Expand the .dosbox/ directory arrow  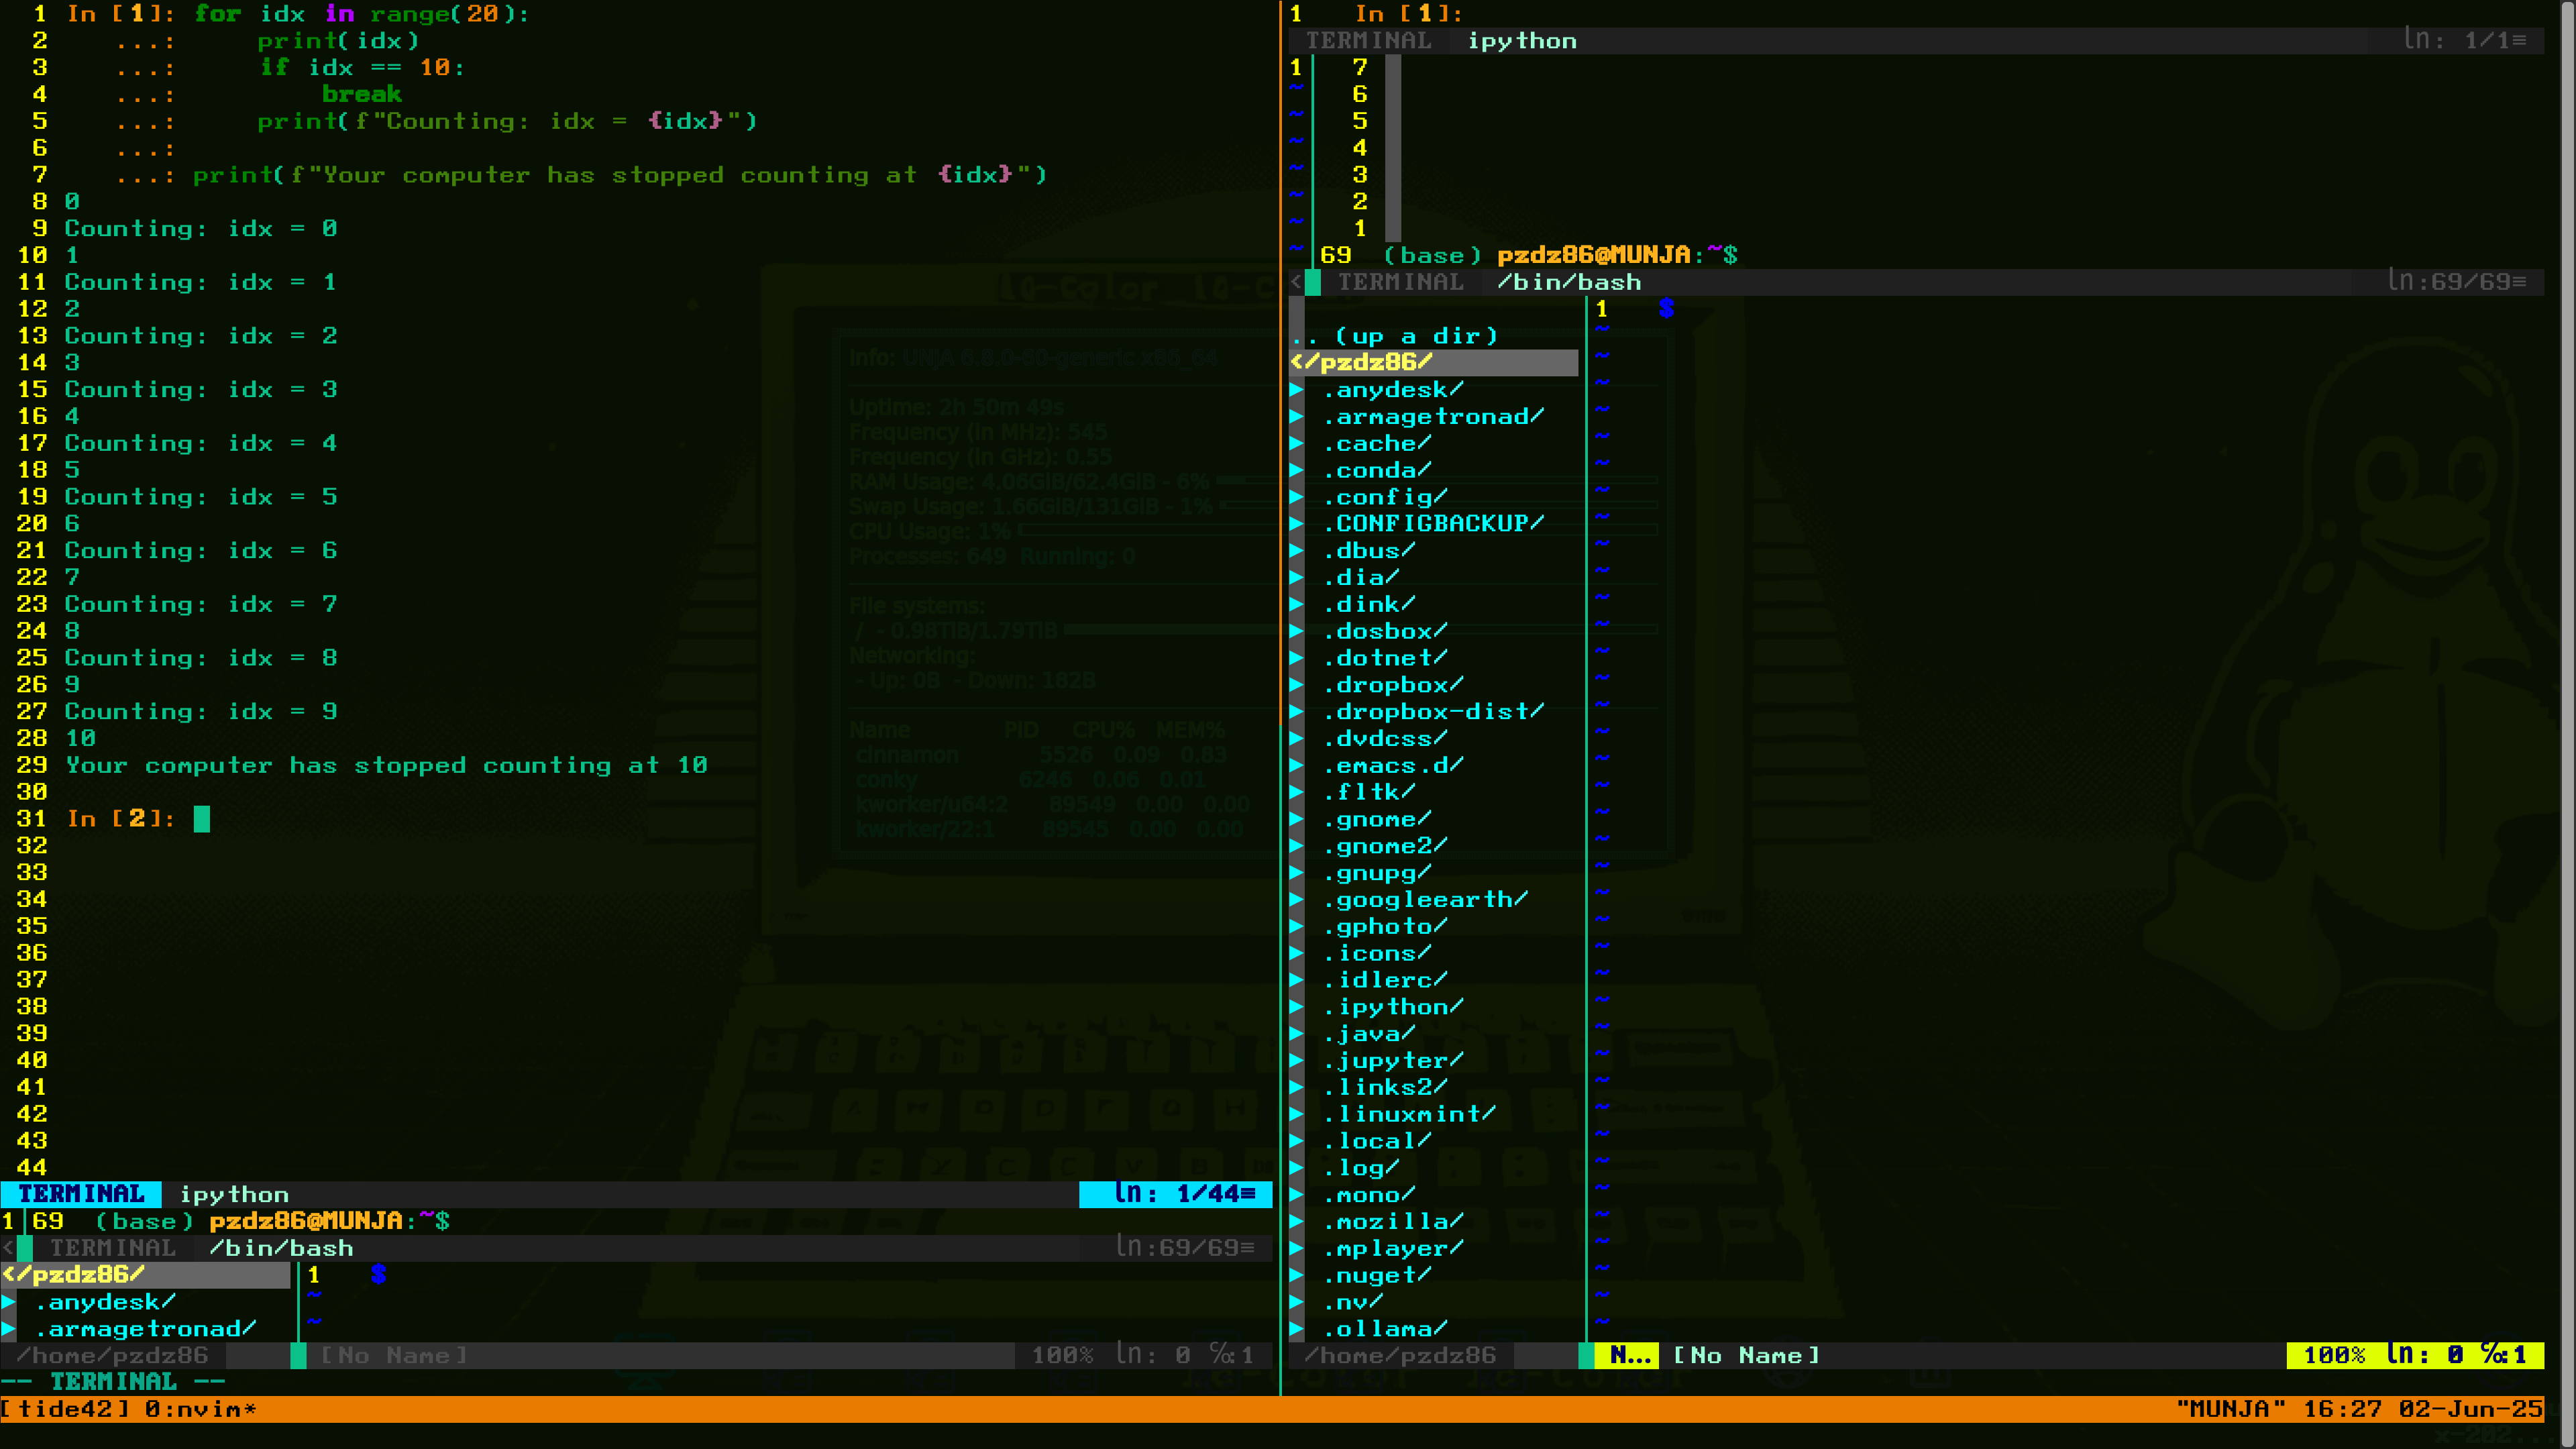[1297, 631]
